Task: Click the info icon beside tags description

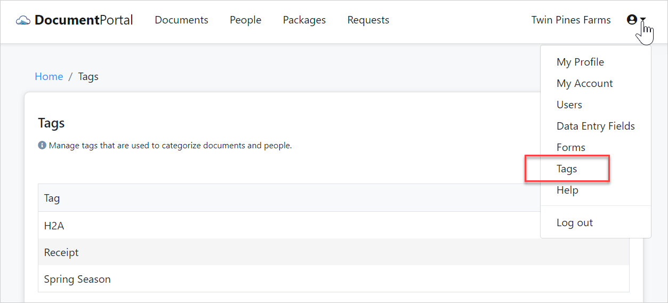Action: [42, 145]
